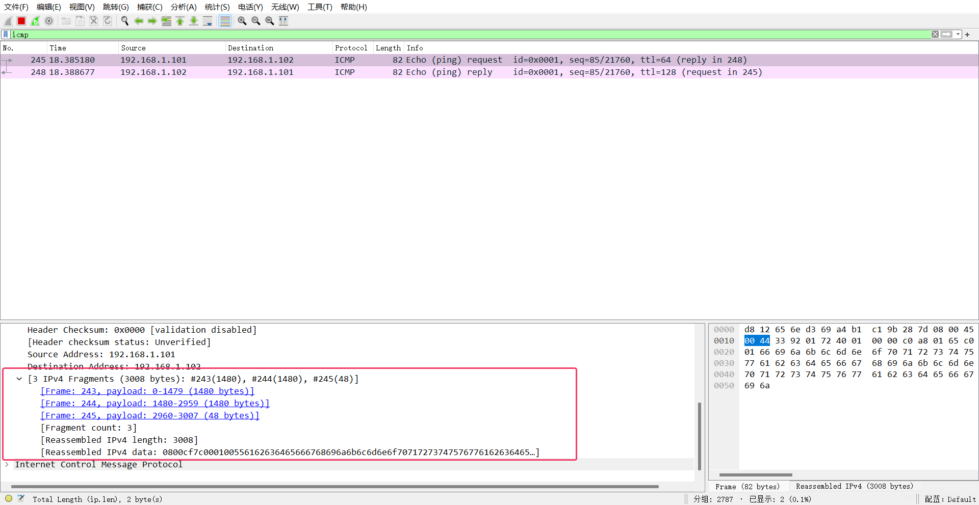Viewport: 979px width, 505px height.
Task: Select packet 245 Echo ping request
Action: (x=489, y=60)
